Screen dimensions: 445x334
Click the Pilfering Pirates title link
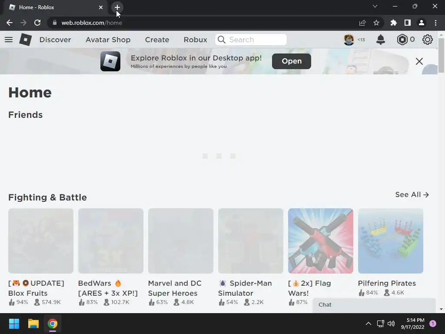(x=387, y=283)
